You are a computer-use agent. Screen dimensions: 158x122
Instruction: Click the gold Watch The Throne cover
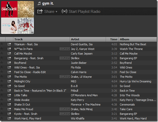(26, 9)
